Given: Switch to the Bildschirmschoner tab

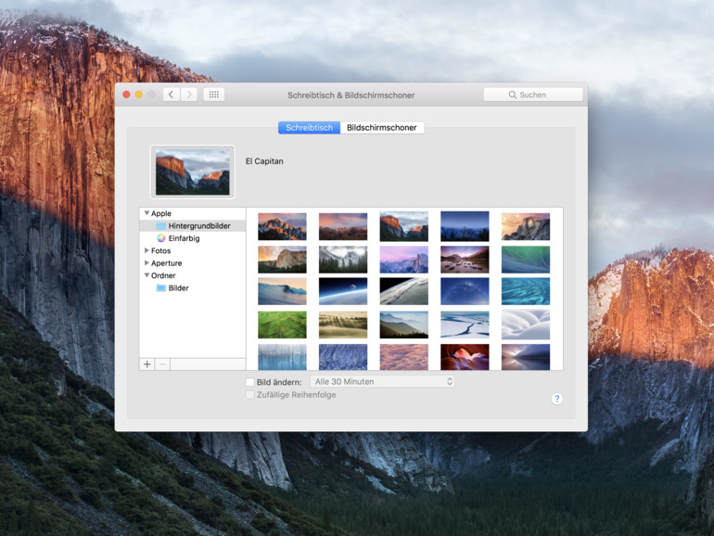Looking at the screenshot, I should click(x=382, y=128).
